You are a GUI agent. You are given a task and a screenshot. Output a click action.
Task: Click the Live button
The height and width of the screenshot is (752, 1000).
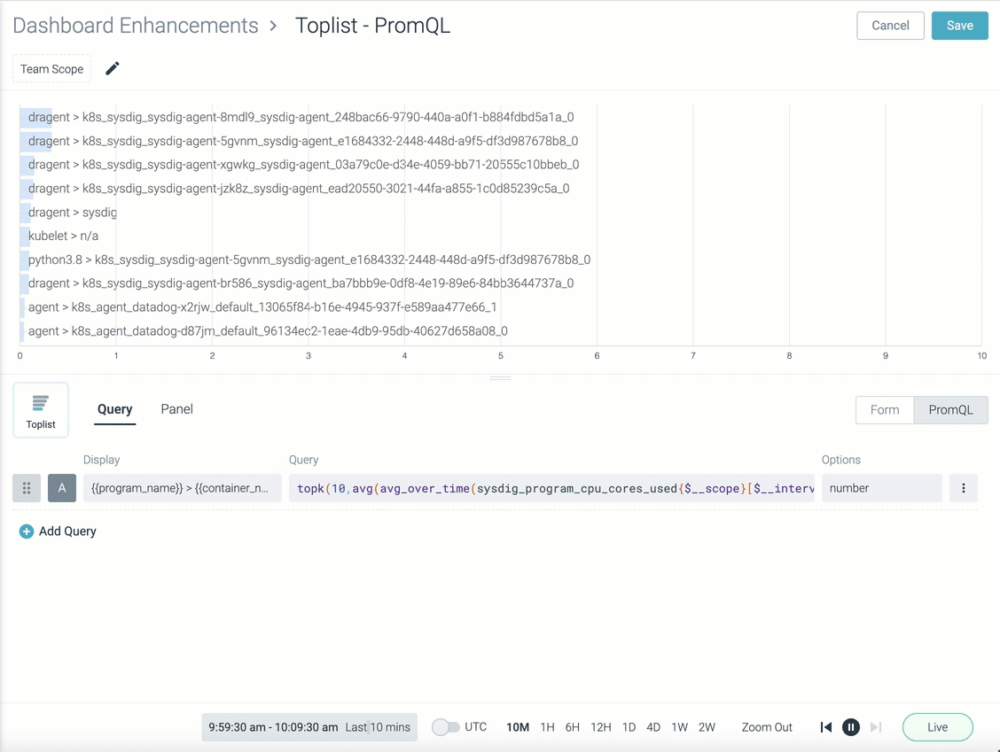coord(938,727)
